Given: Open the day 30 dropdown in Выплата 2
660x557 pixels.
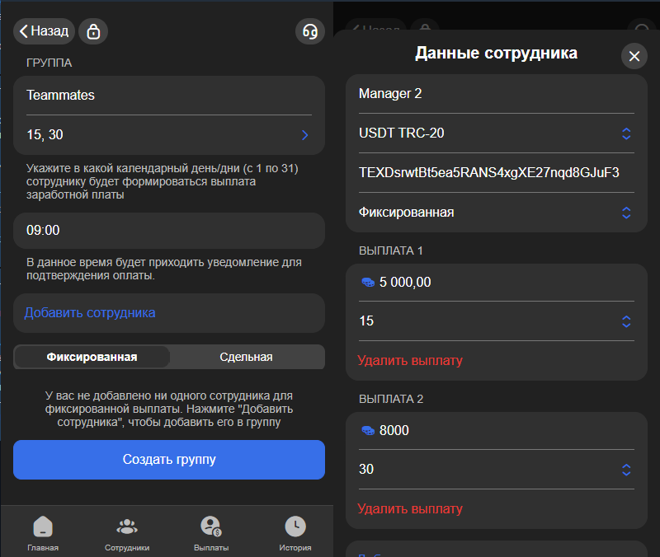Looking at the screenshot, I should pos(625,470).
